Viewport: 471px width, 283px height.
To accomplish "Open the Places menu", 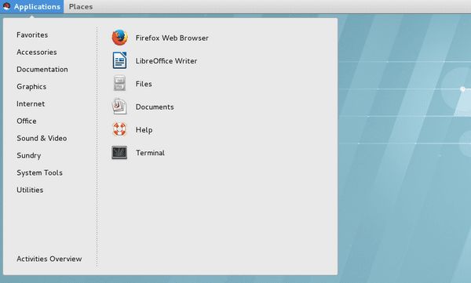I will point(81,6).
